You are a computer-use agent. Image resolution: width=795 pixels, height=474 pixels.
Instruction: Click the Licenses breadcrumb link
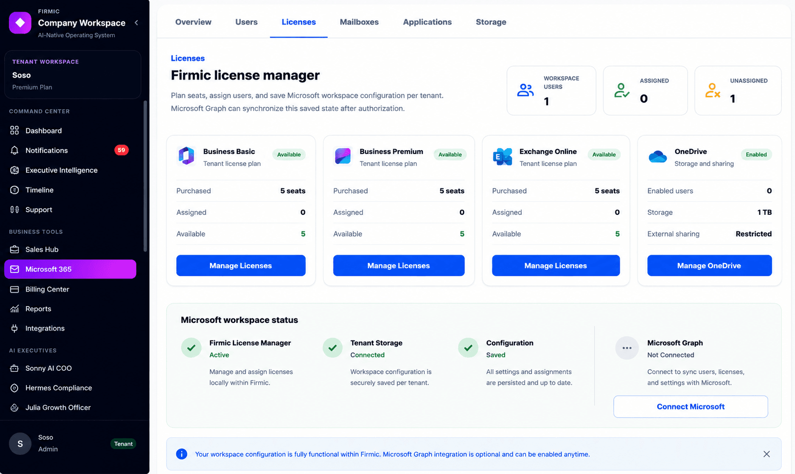[188, 58]
